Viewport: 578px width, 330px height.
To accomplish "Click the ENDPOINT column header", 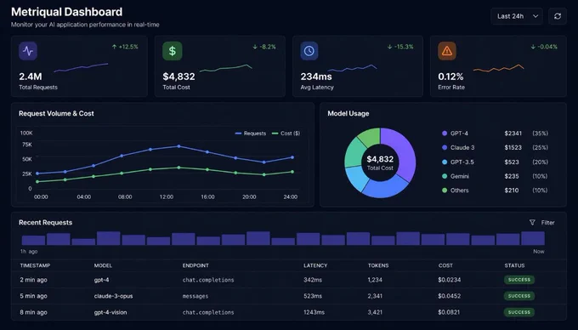I will pos(195,265).
